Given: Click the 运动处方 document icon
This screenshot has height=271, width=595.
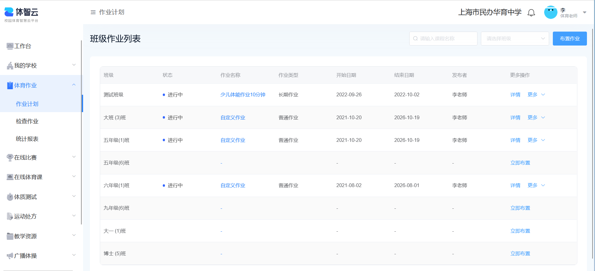Looking at the screenshot, I should 10,216.
